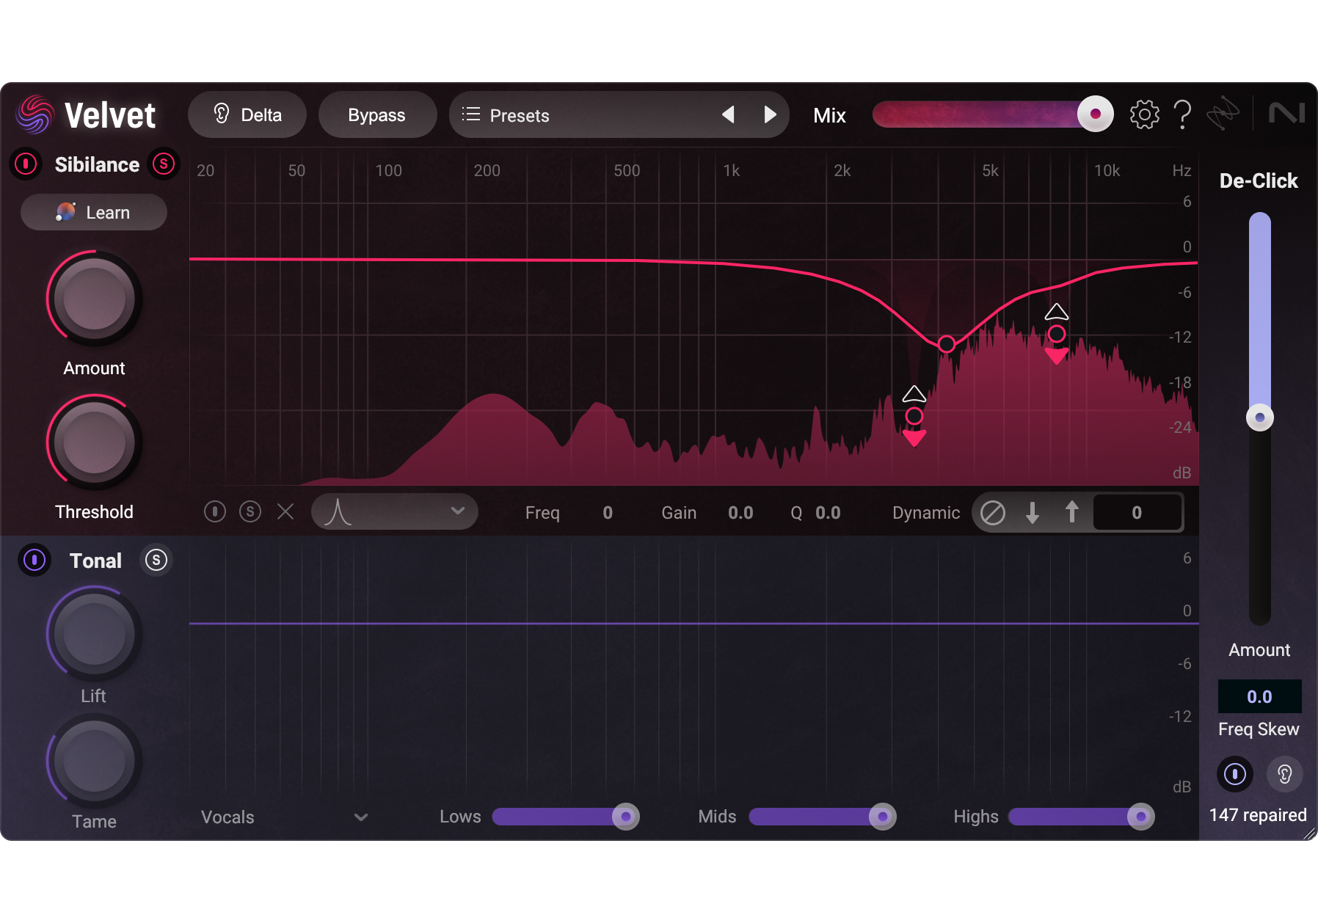The image size is (1318, 923).
Task: Click the iZotope waveform logo icon
Action: coord(1223,114)
